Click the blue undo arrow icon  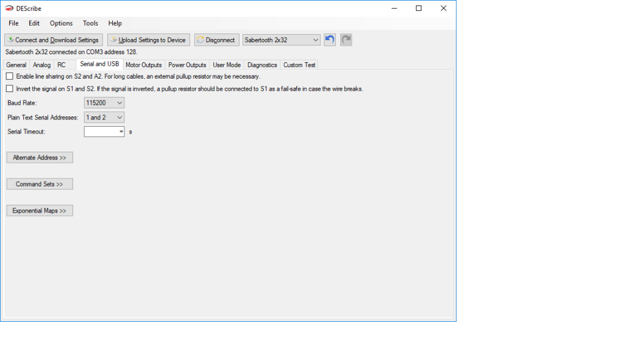point(330,40)
